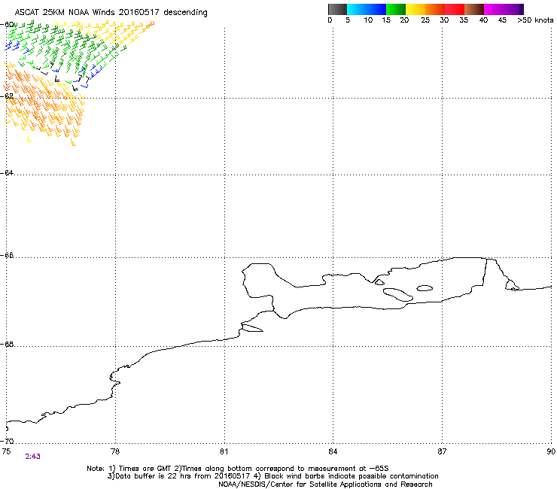Viewport: 557px width, 489px height.
Task: Click the latitude label -64
Action: click(x=8, y=172)
